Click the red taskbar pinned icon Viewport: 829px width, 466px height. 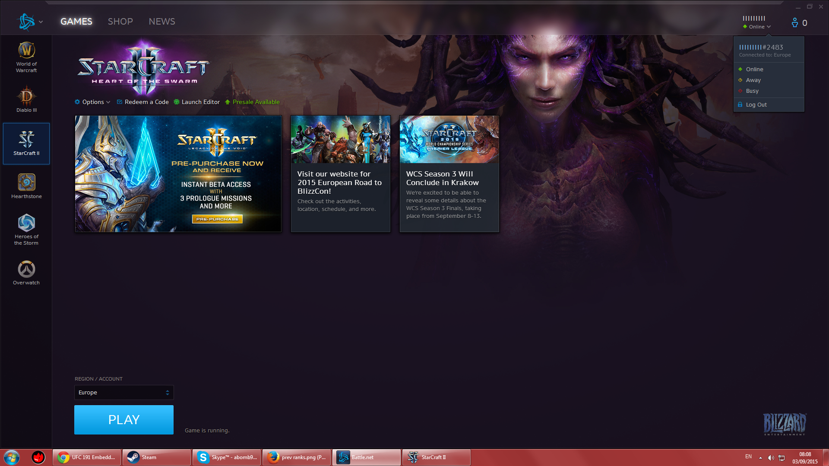(x=38, y=457)
